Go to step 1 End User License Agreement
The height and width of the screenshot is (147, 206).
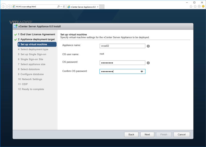click(x=37, y=34)
